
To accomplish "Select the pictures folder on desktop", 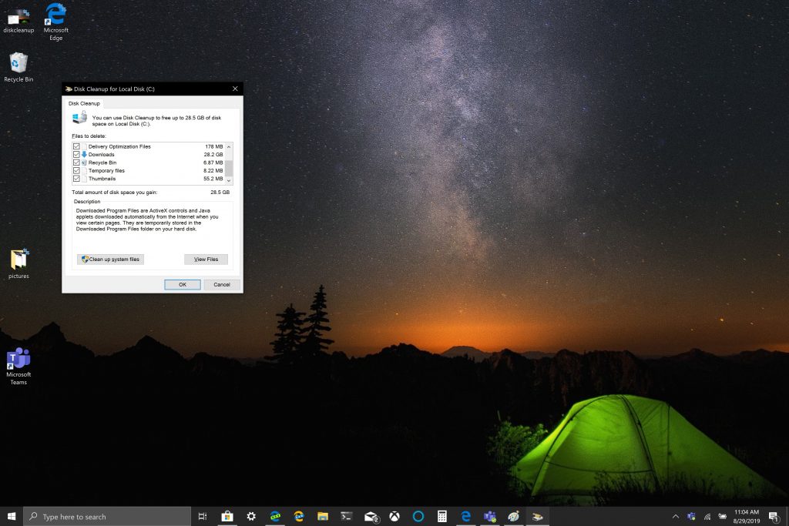I will point(18,260).
